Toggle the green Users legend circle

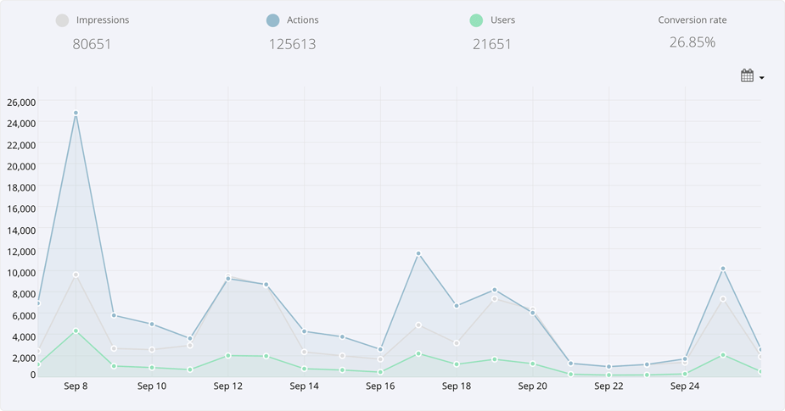pos(476,20)
